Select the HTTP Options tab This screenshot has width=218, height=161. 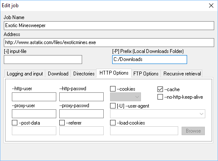[114, 73]
